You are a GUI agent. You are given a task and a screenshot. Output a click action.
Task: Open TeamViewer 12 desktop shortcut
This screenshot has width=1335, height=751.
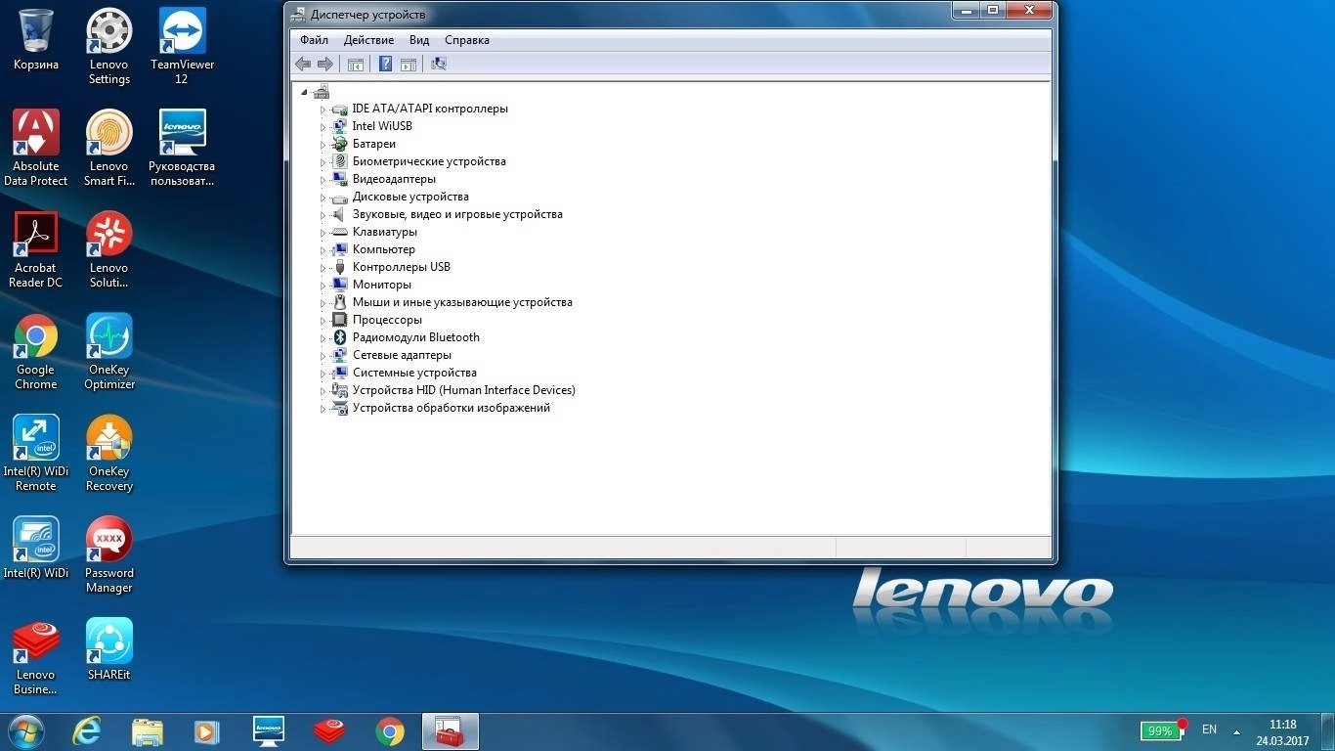coord(182,46)
